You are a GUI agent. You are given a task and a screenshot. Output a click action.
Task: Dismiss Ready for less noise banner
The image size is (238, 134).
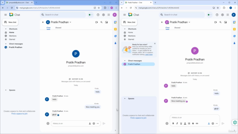(155, 44)
